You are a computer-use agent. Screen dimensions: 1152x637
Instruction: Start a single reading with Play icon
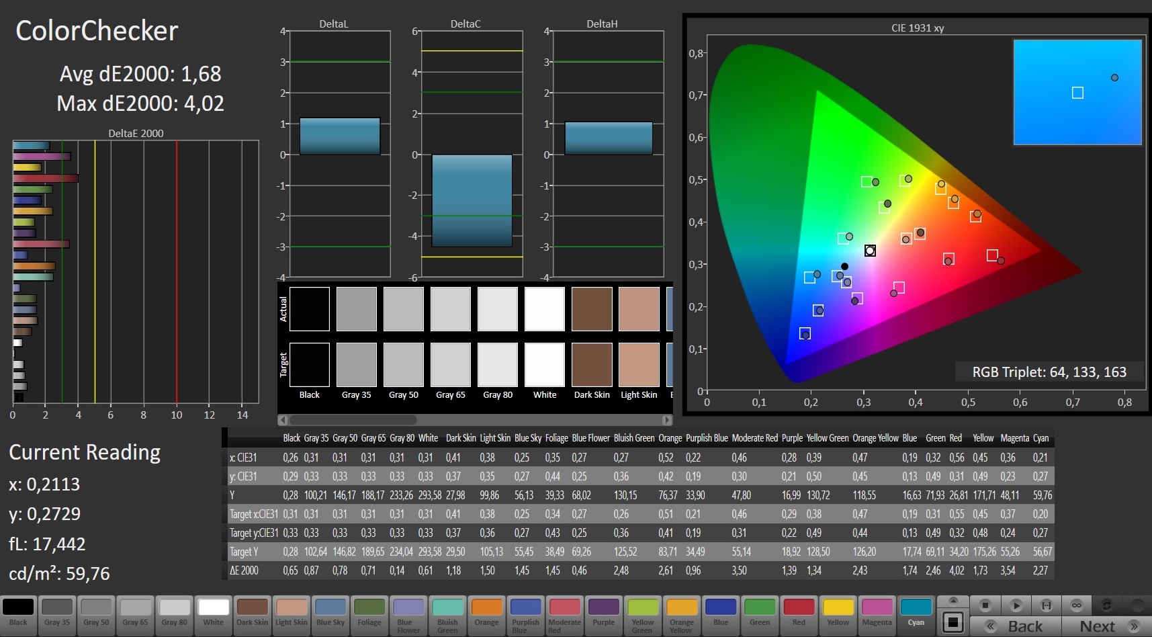click(x=1016, y=605)
